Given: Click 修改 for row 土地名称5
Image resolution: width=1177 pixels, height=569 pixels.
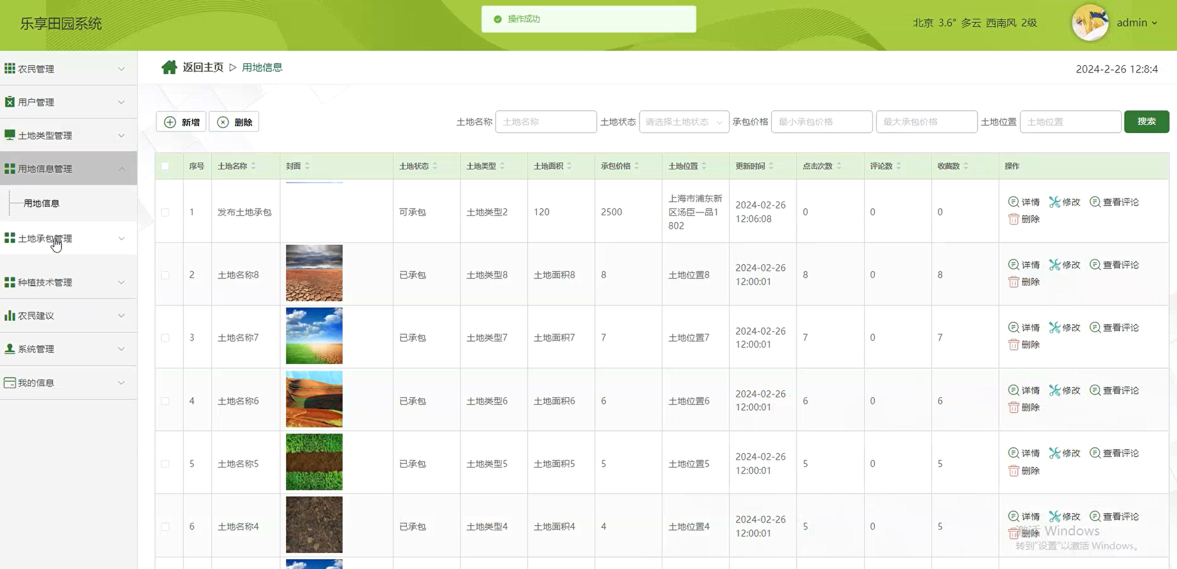Looking at the screenshot, I should tap(1065, 453).
